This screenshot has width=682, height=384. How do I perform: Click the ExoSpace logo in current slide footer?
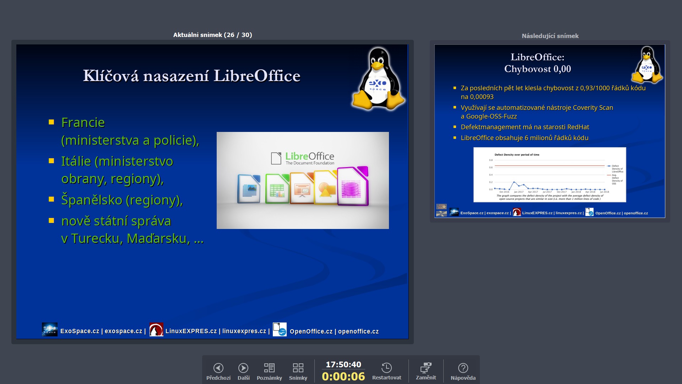coord(49,330)
